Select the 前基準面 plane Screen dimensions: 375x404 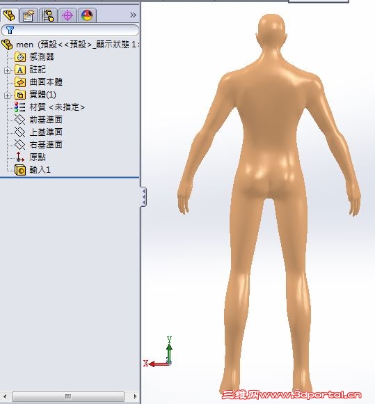[46, 120]
